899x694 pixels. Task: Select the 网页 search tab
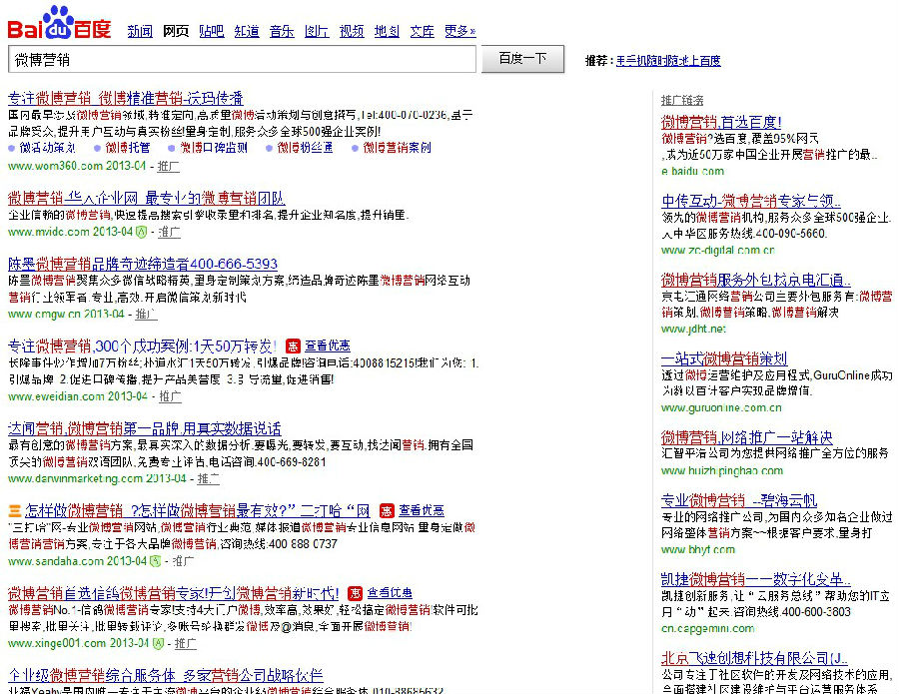pos(176,31)
